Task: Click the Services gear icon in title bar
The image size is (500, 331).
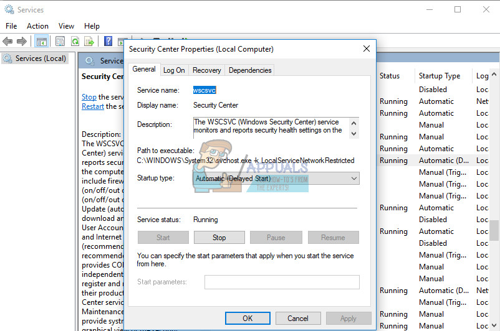Action: click(9, 9)
